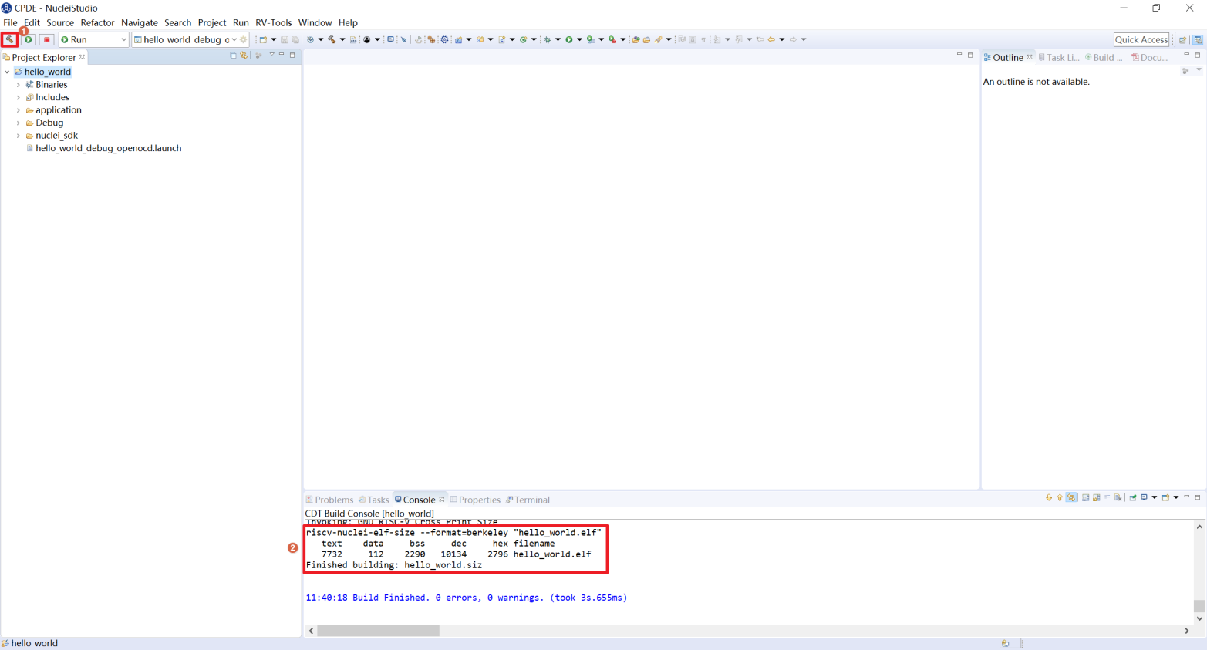Open the Open Console dropdown arrow

click(1176, 497)
